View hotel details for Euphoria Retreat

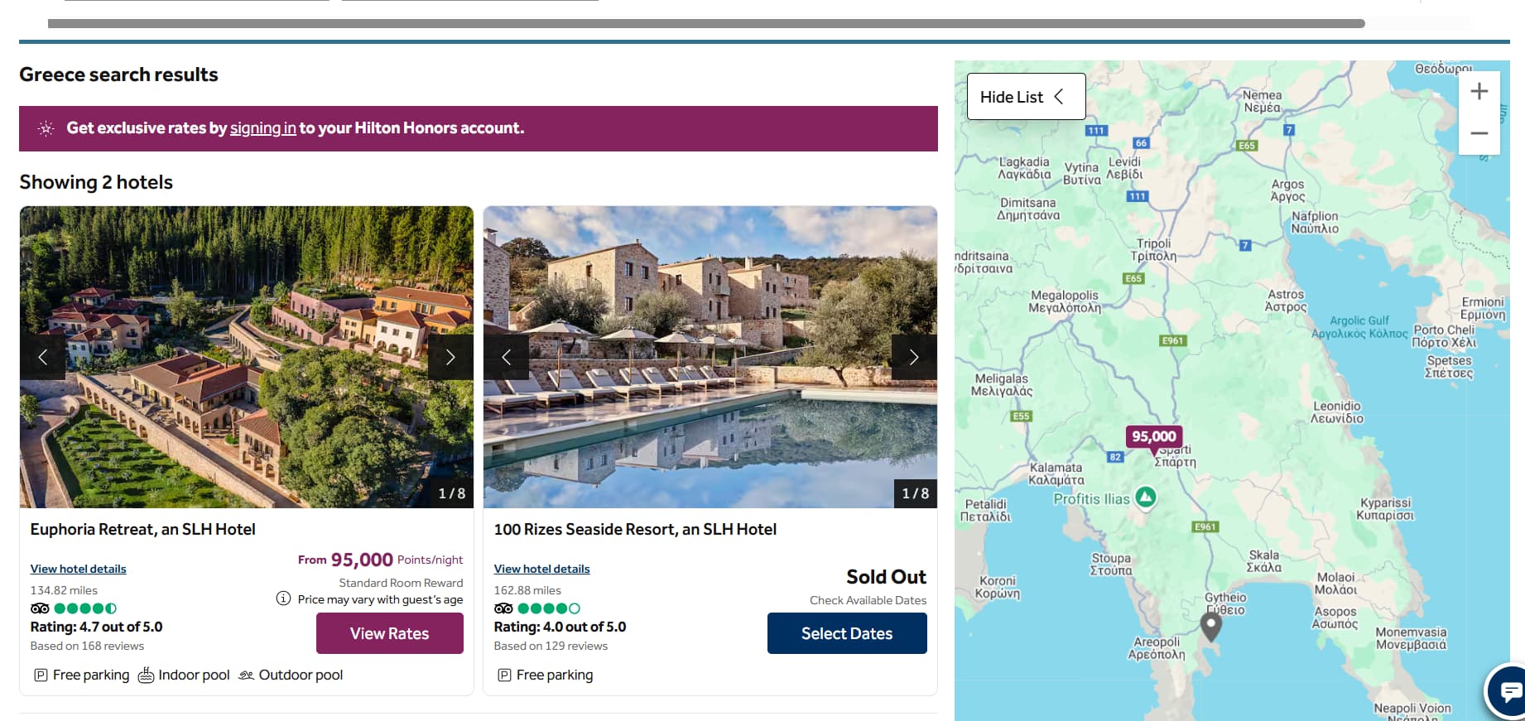click(x=79, y=569)
